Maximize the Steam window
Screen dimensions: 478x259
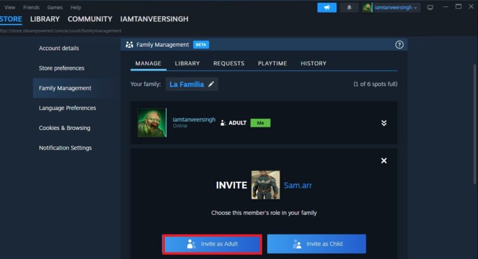tap(458, 7)
